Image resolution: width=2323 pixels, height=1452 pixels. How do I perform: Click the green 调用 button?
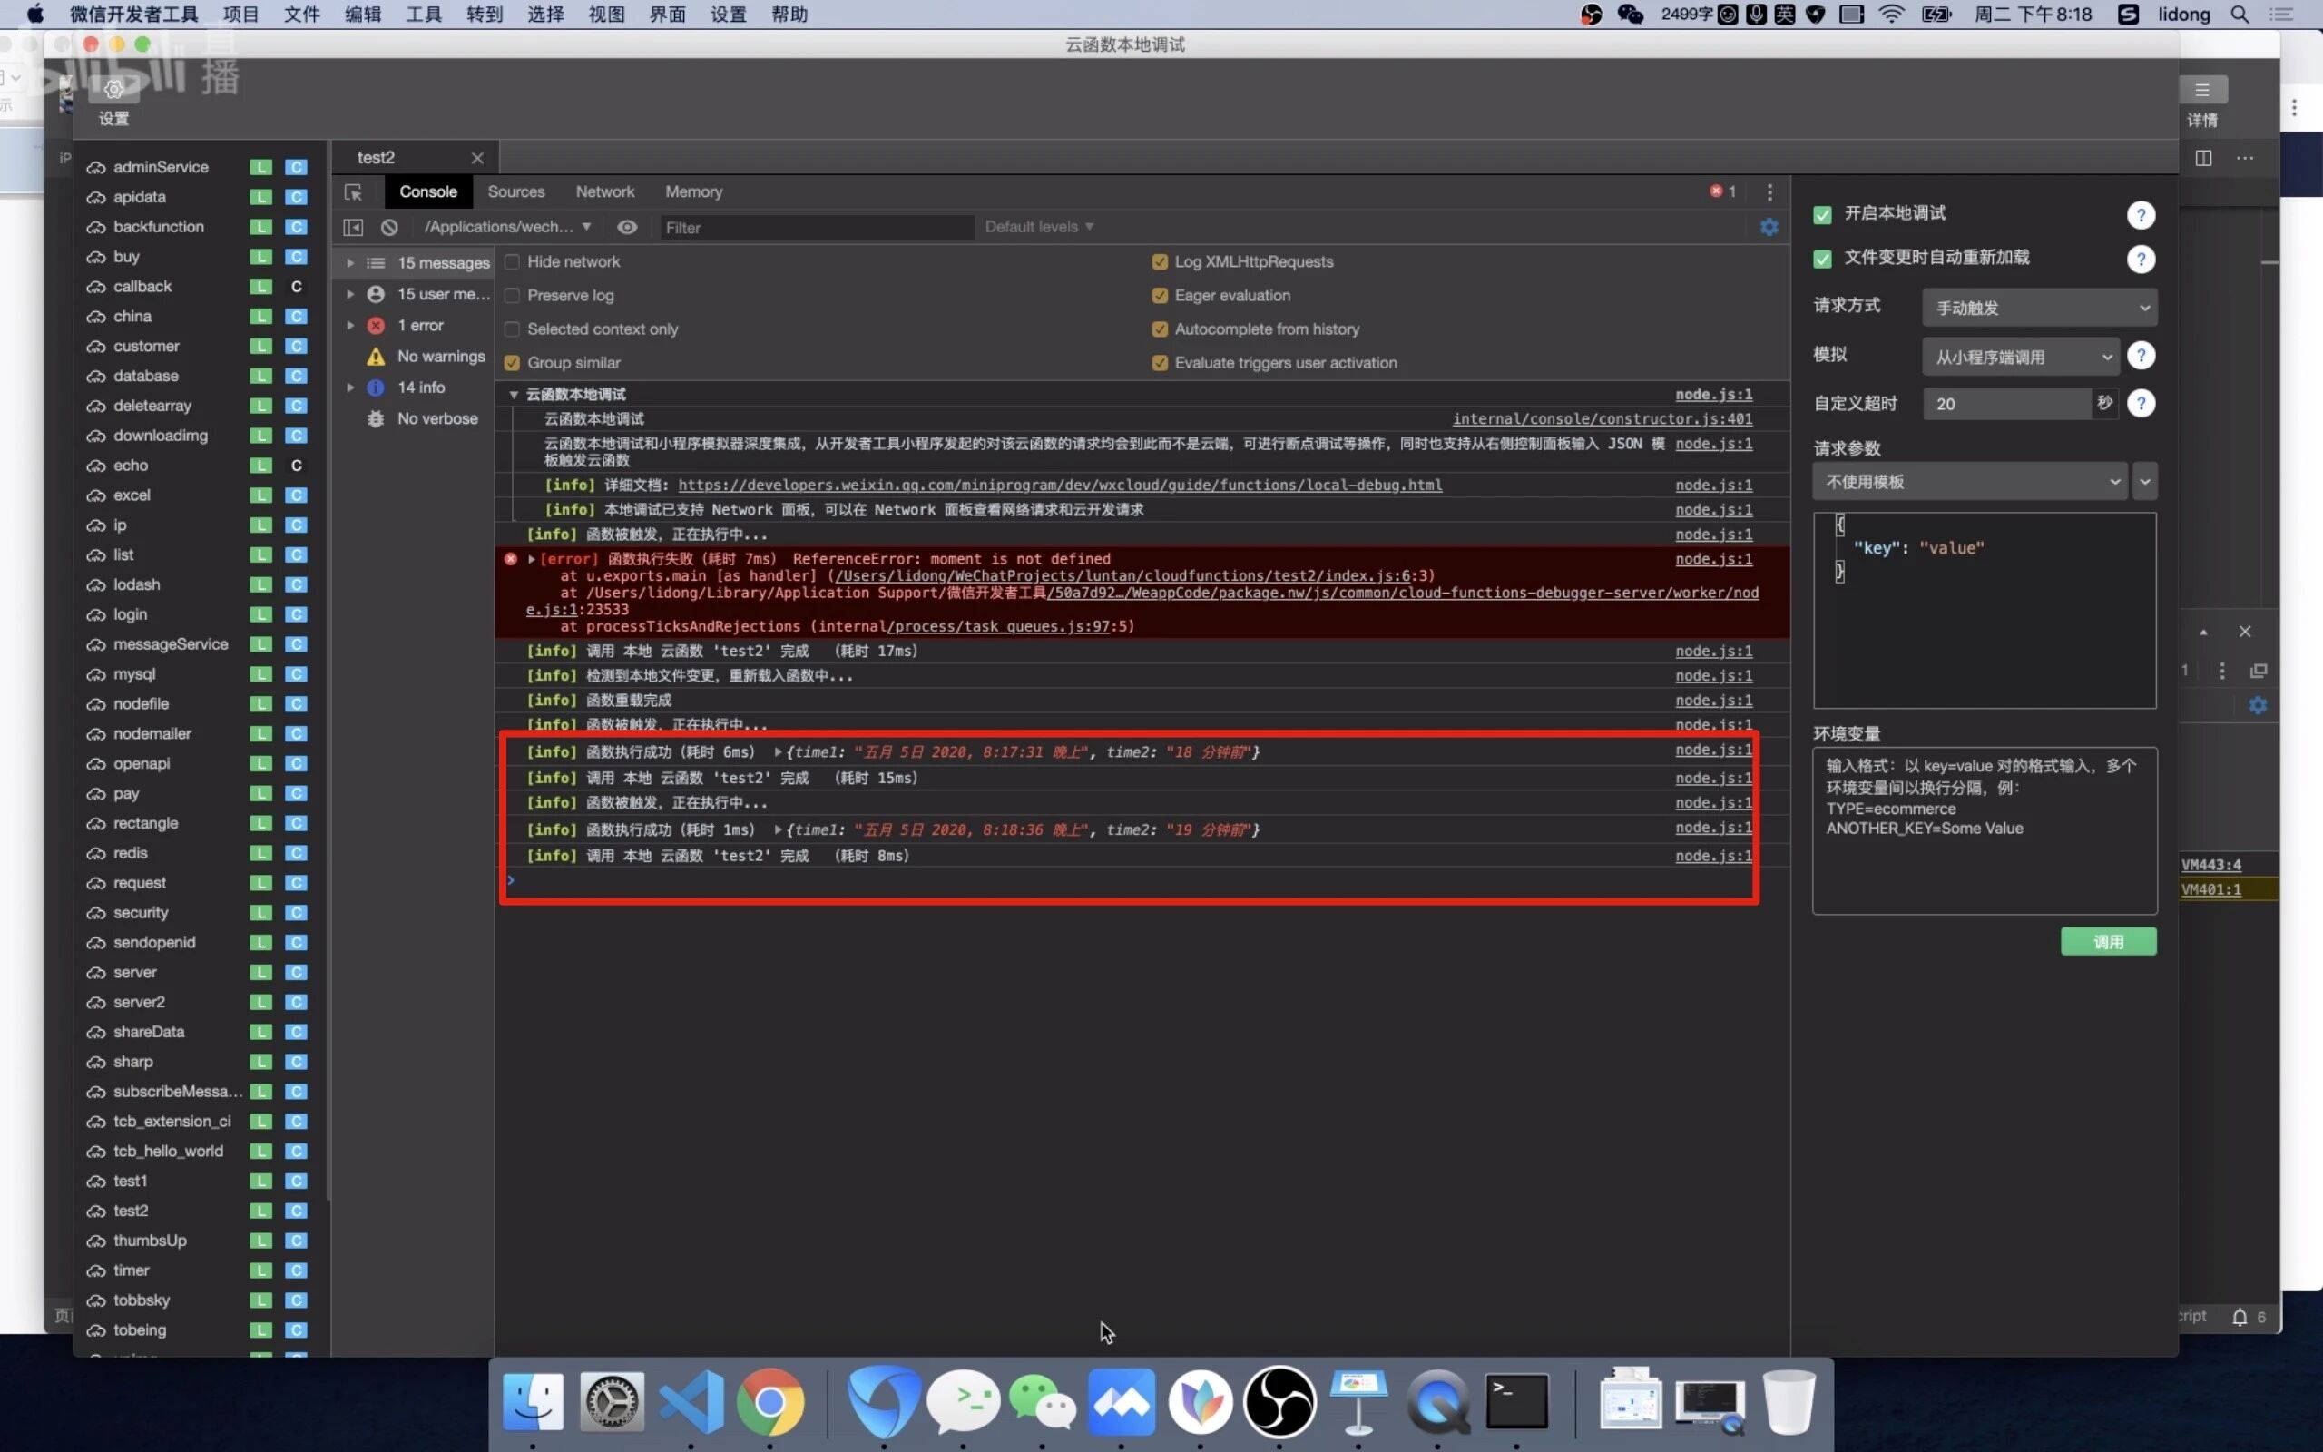[x=2107, y=942]
